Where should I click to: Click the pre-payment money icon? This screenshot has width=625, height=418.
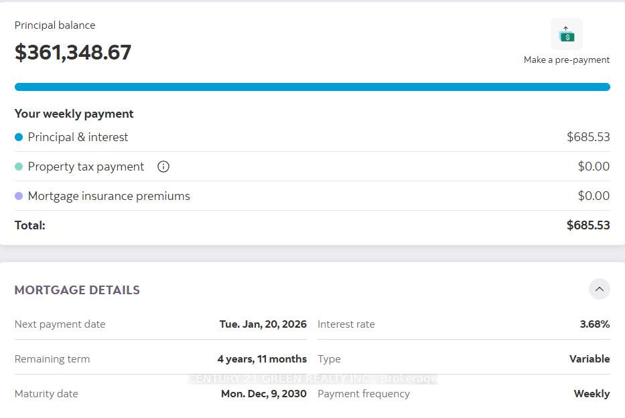(x=567, y=34)
